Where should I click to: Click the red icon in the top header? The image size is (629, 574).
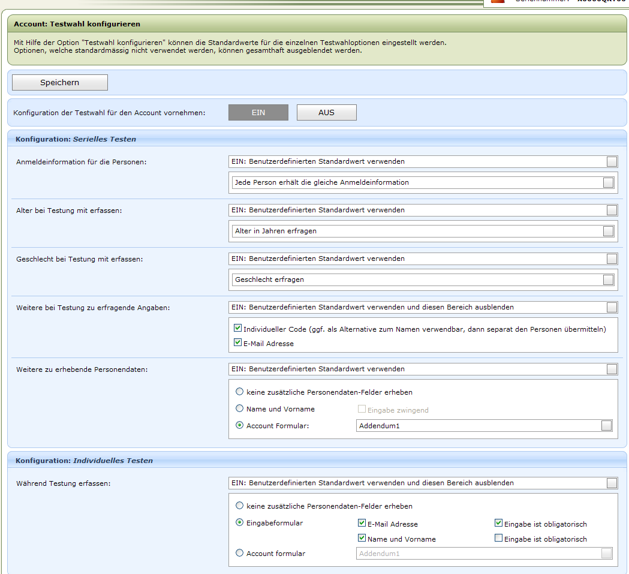[x=497, y=2]
